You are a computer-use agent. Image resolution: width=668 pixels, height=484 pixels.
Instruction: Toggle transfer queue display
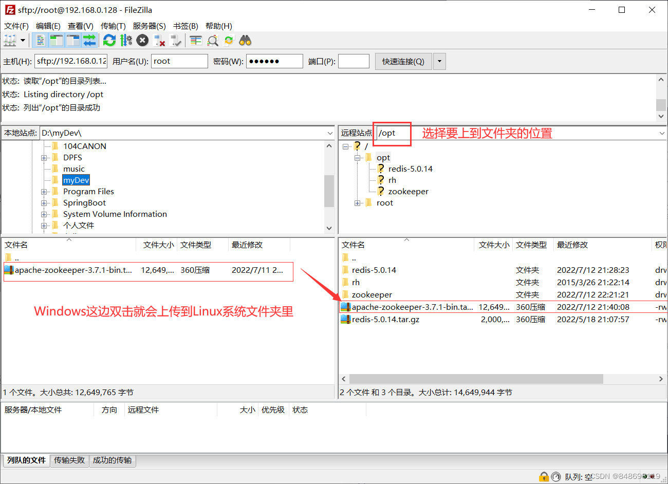89,40
